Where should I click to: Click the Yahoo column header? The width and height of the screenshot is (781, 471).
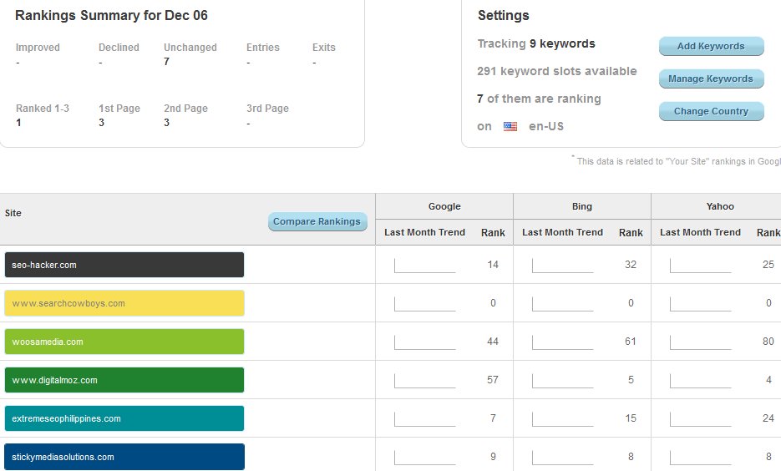point(718,206)
